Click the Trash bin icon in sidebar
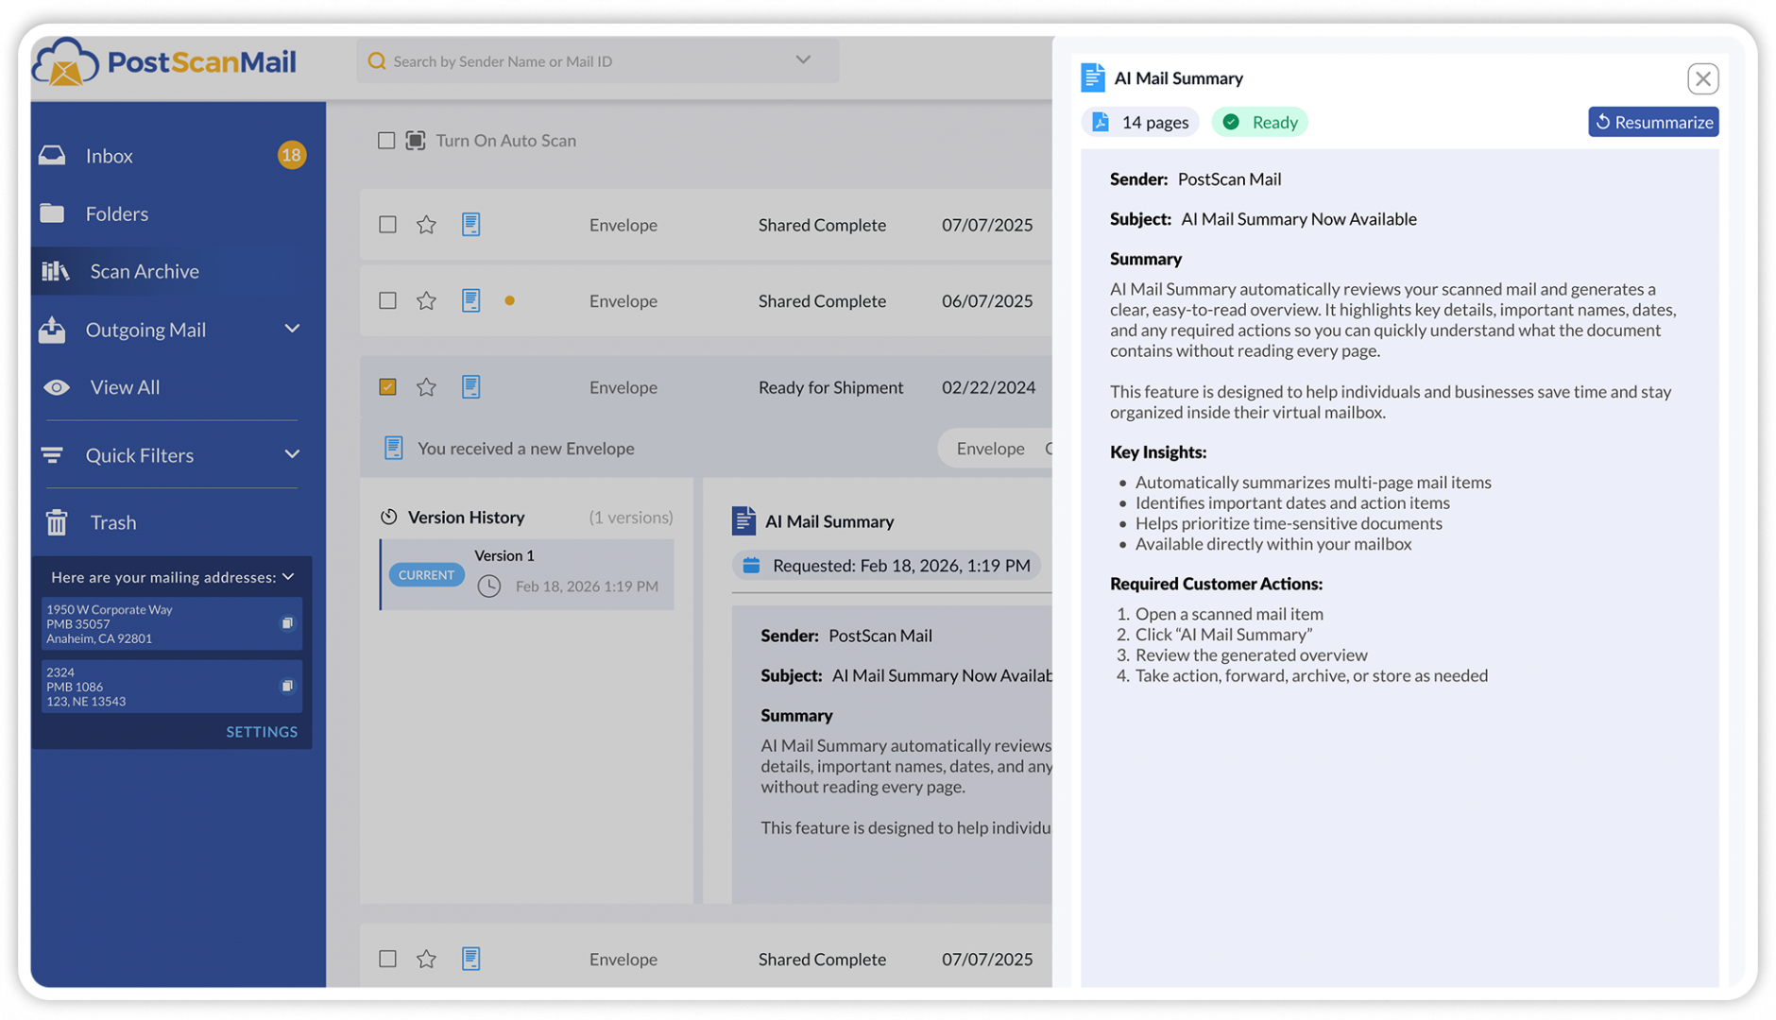Screen dimensions: 1776x1020 click(57, 522)
